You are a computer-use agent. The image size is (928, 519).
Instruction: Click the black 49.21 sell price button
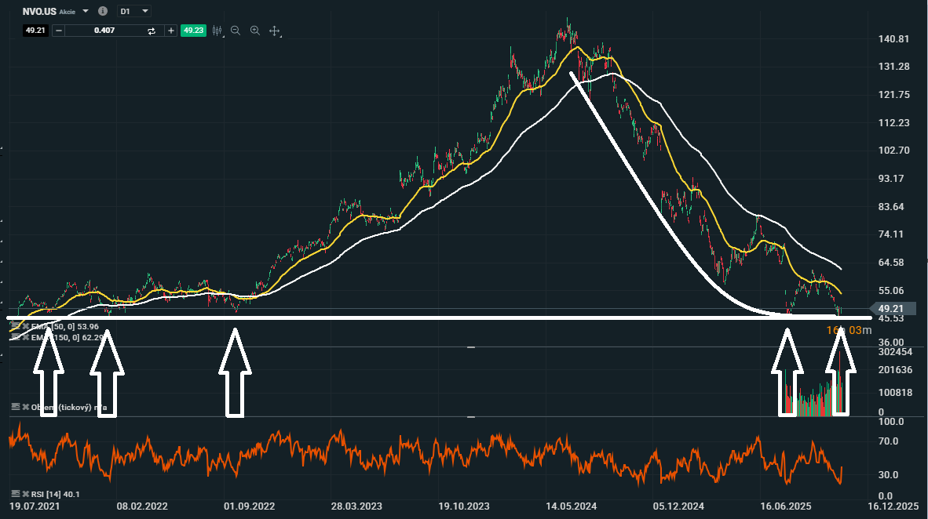point(35,31)
